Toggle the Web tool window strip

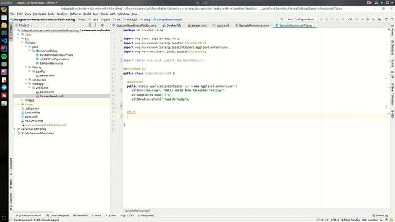coord(11,184)
